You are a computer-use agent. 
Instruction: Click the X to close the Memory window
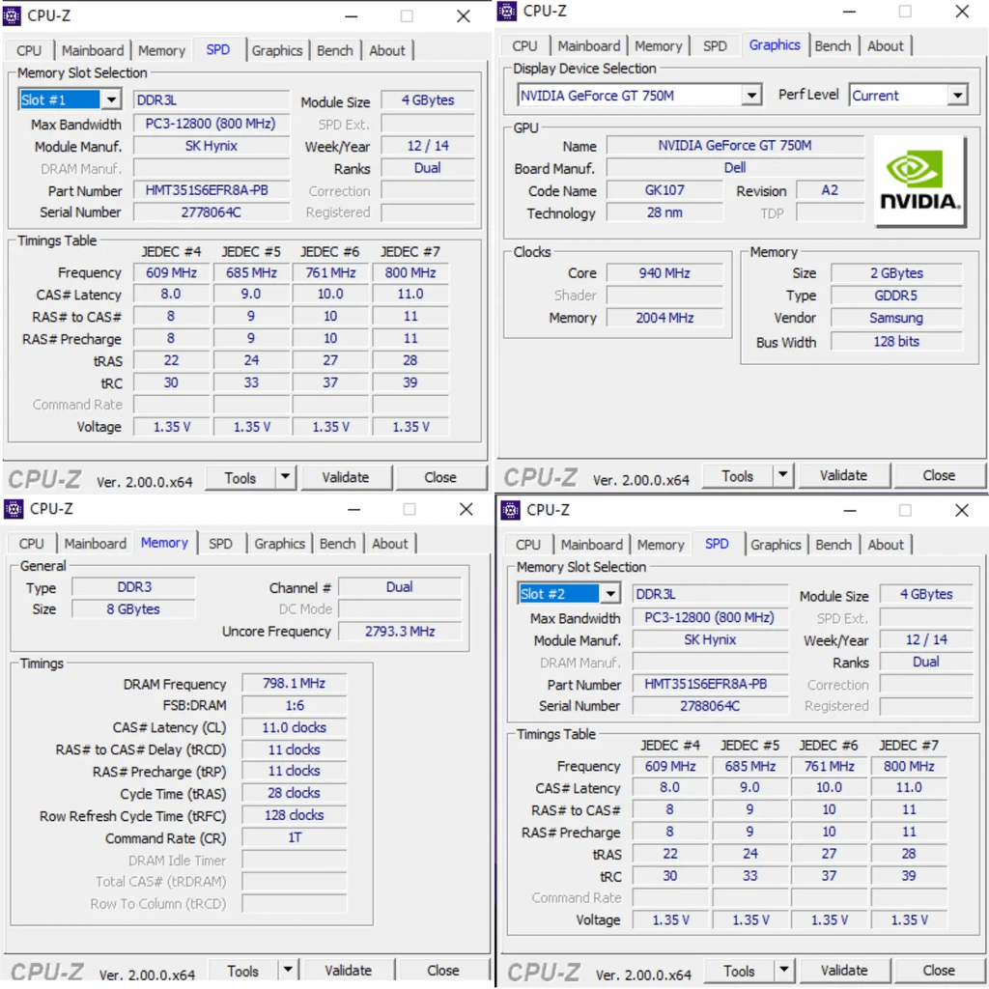click(466, 509)
